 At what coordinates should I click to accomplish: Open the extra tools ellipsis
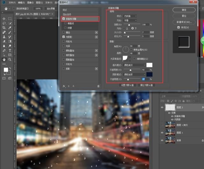click(x=4, y=64)
